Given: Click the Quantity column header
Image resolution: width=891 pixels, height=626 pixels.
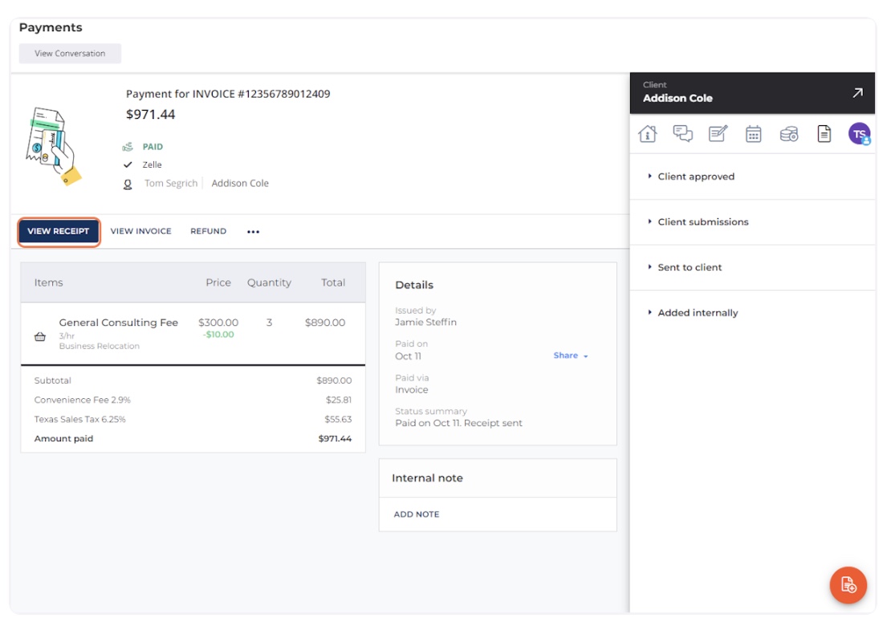Looking at the screenshot, I should 269,283.
